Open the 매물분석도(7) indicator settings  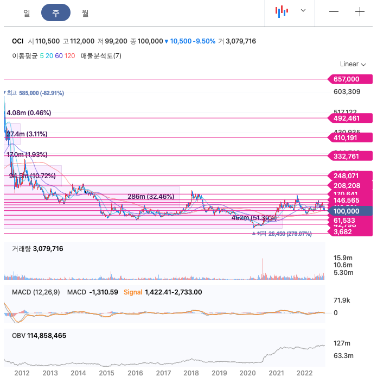[101, 56]
